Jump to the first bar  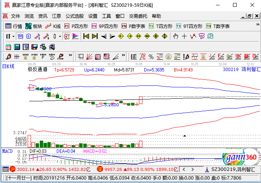click(x=86, y=36)
